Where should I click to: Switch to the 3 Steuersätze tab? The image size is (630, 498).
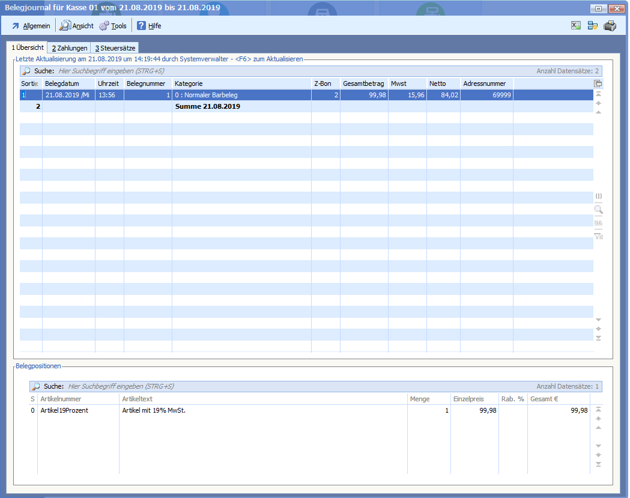pyautogui.click(x=115, y=48)
